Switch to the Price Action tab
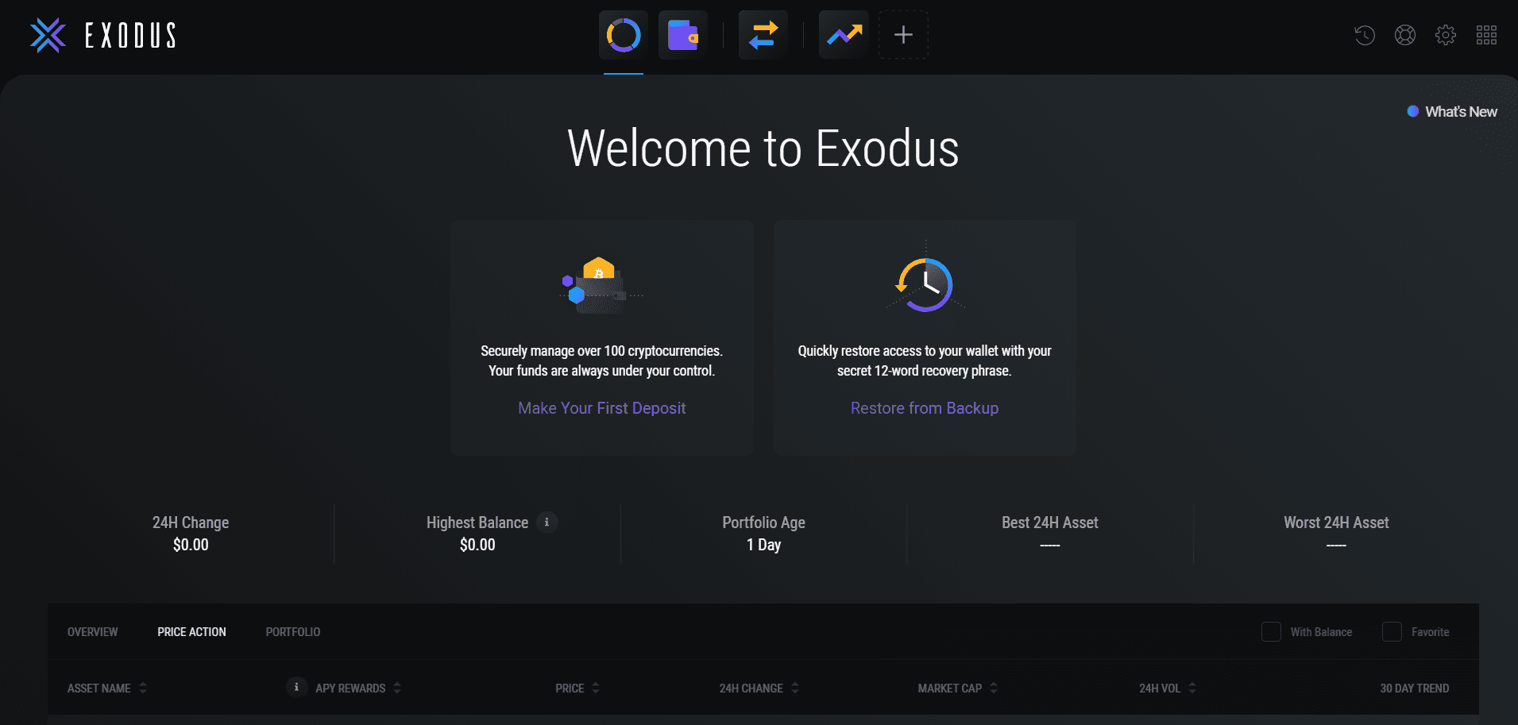Viewport: 1518px width, 725px height. click(191, 632)
